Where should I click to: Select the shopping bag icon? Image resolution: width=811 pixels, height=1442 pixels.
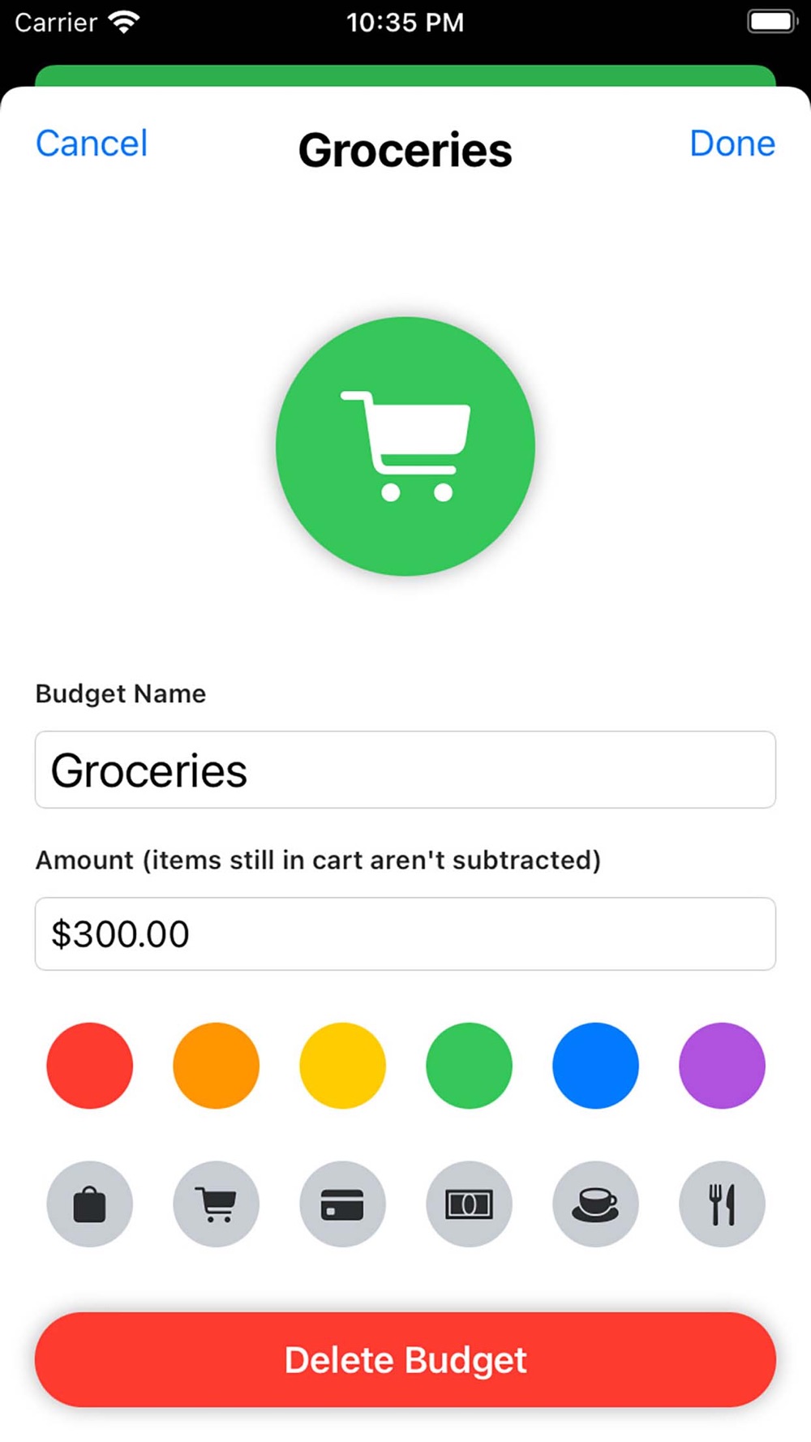90,1204
